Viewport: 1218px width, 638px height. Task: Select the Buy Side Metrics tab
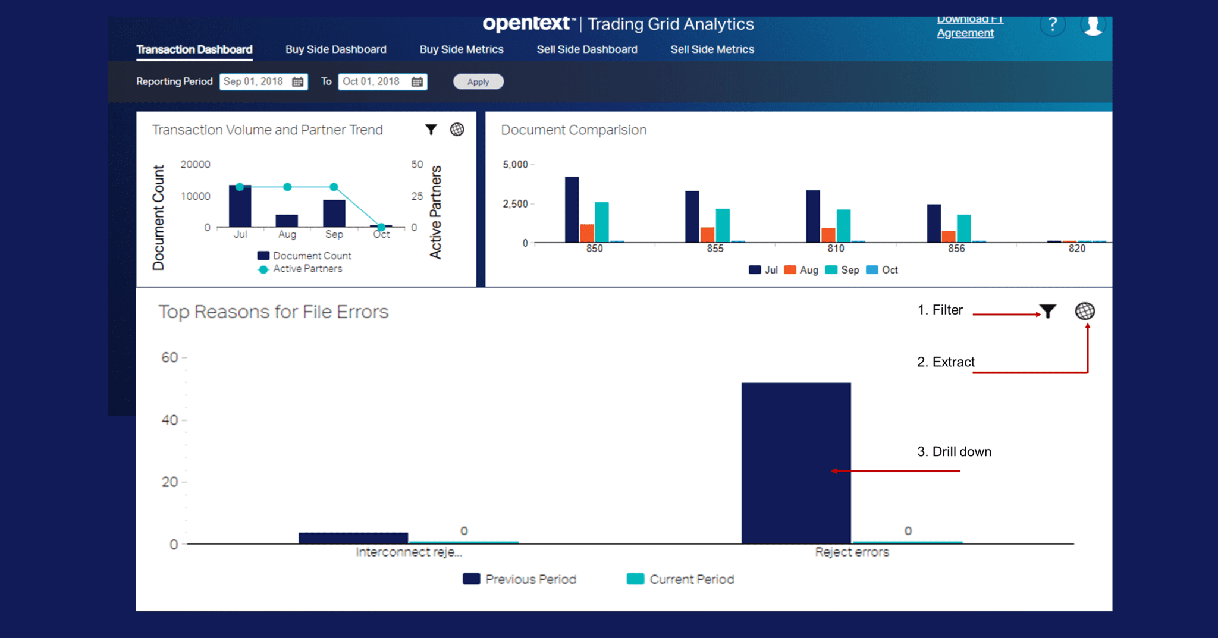point(462,49)
